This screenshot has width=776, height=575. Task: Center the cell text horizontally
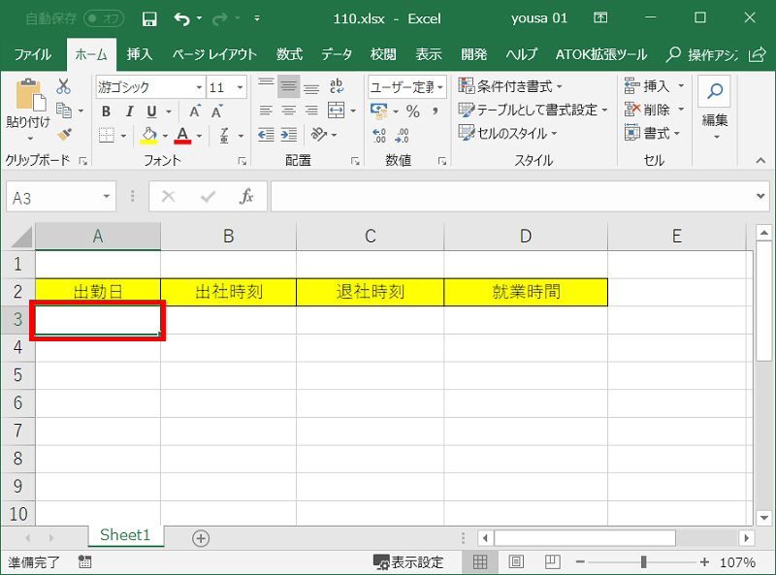(x=288, y=111)
